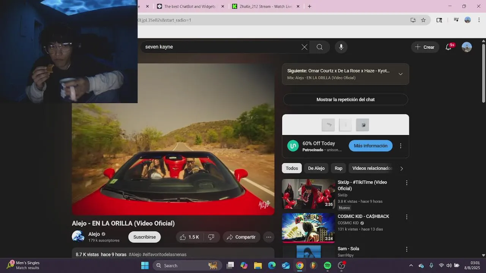Install app icon in address bar
This screenshot has width=486, height=273.
[x=413, y=20]
